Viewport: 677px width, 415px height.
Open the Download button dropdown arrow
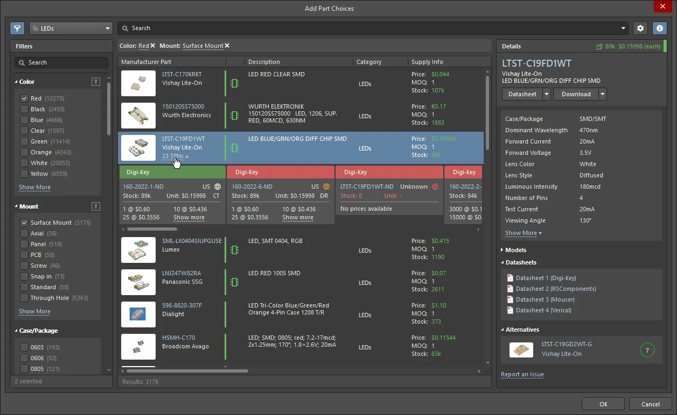(x=603, y=94)
